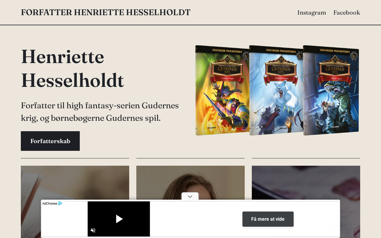The image size is (381, 238).
Task: Open the Facebook link
Action: click(x=347, y=12)
